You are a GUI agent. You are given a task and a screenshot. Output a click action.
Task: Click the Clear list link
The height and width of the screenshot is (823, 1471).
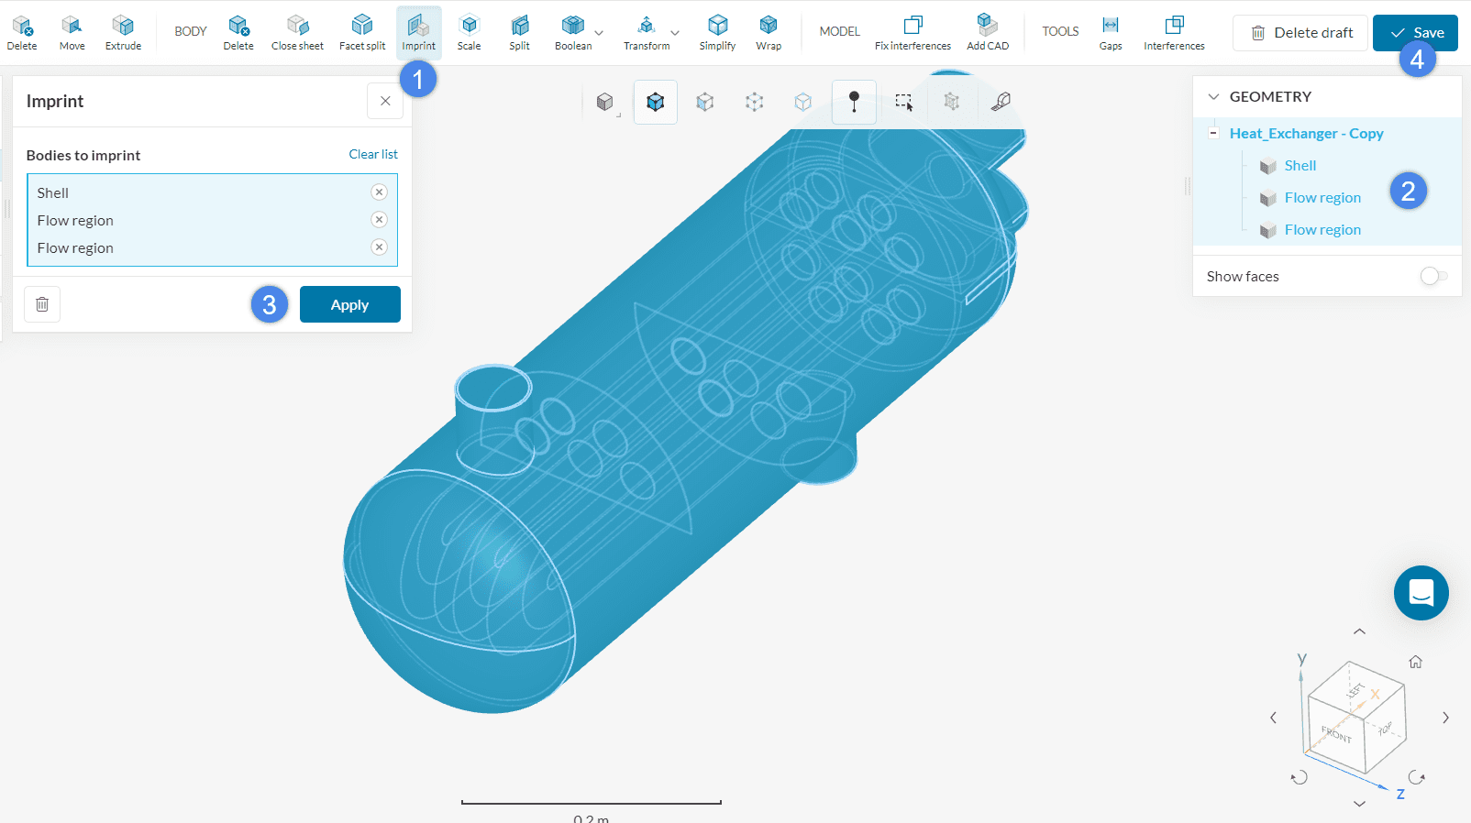[x=372, y=154]
